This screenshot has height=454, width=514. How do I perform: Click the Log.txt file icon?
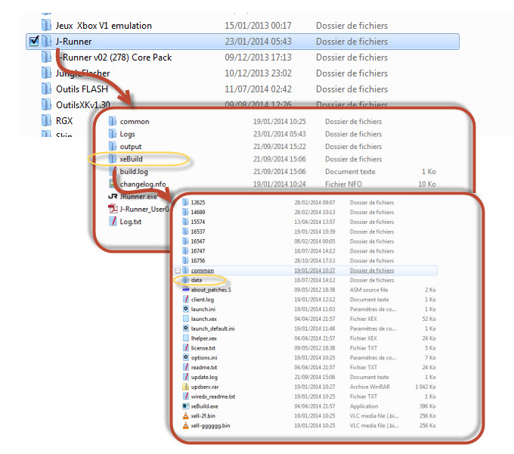point(113,222)
